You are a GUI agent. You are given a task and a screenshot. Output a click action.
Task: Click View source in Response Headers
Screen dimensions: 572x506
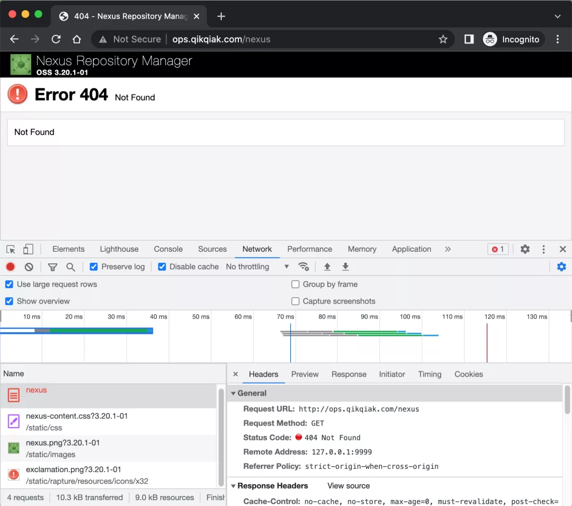pyautogui.click(x=348, y=486)
